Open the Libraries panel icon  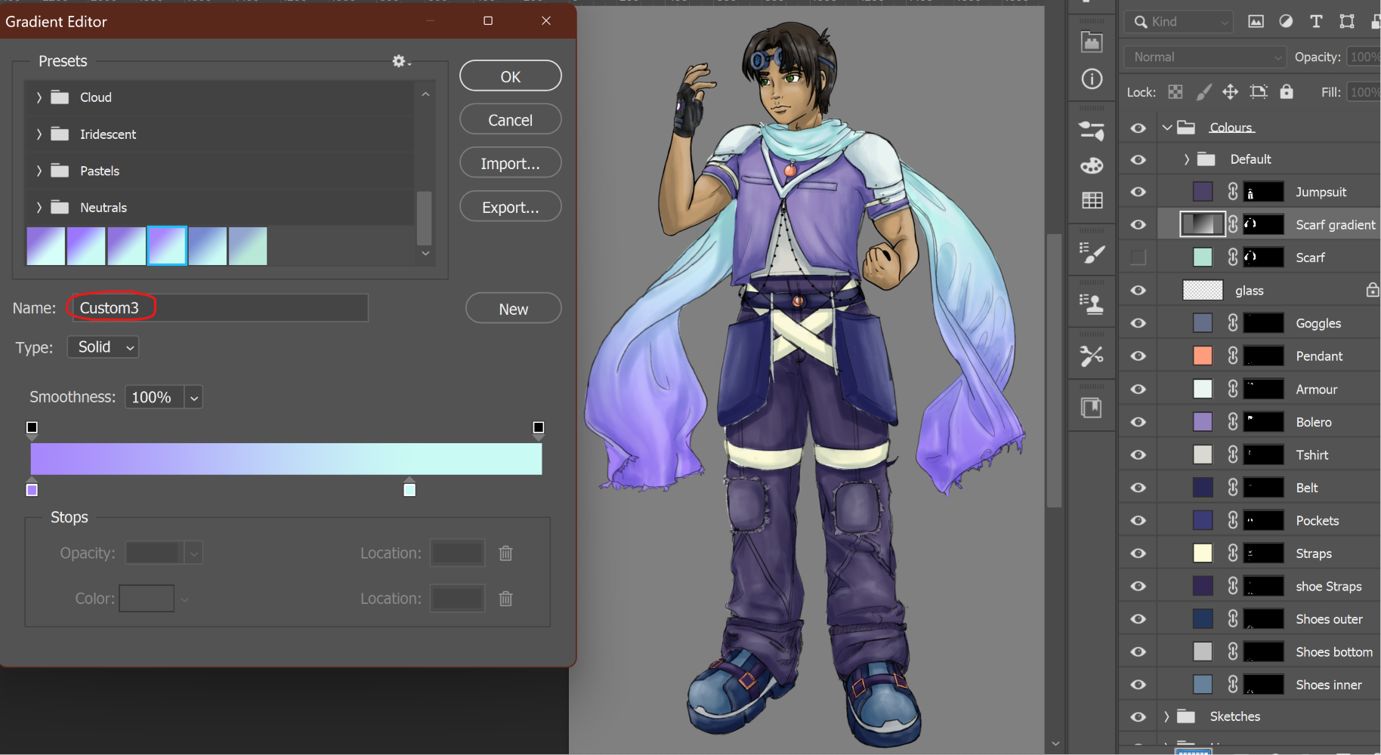click(x=1092, y=408)
